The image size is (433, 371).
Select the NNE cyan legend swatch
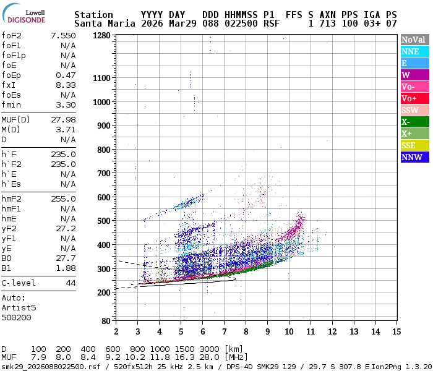[415, 51]
